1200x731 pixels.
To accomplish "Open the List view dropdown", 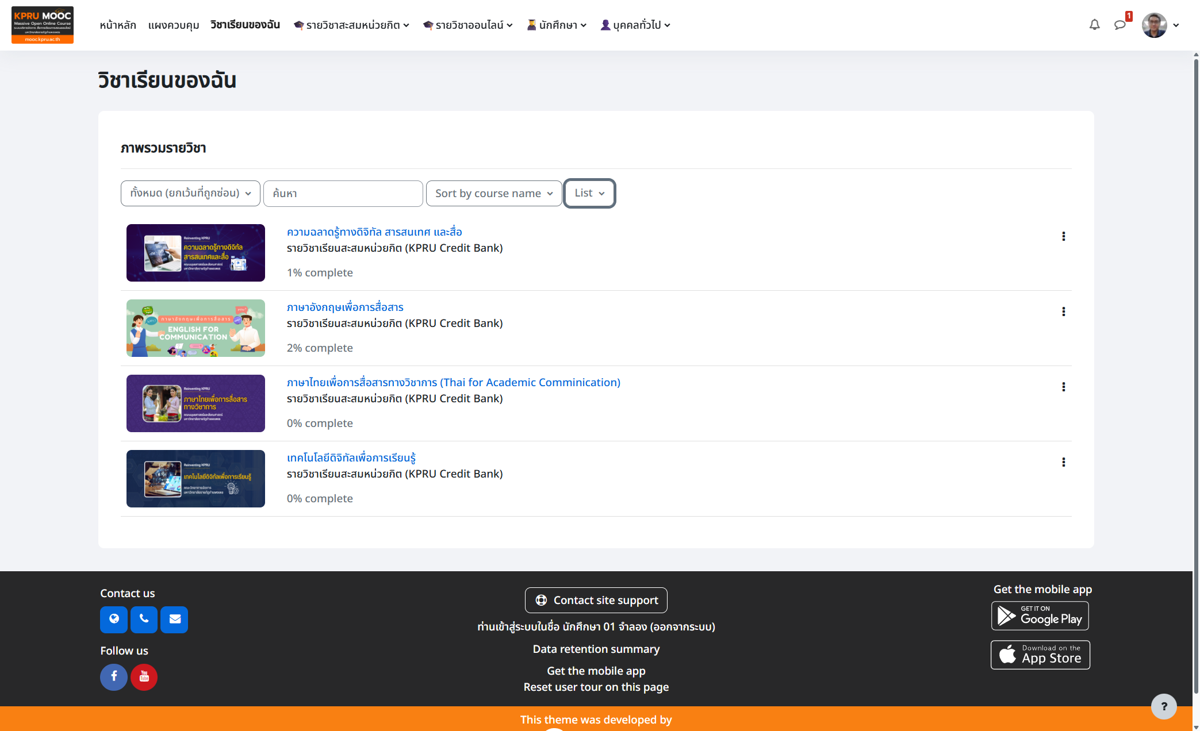I will click(x=589, y=193).
